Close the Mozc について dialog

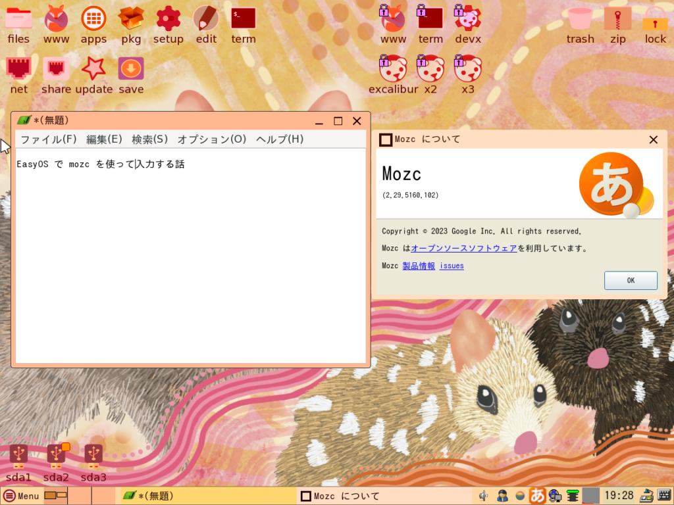pos(654,139)
